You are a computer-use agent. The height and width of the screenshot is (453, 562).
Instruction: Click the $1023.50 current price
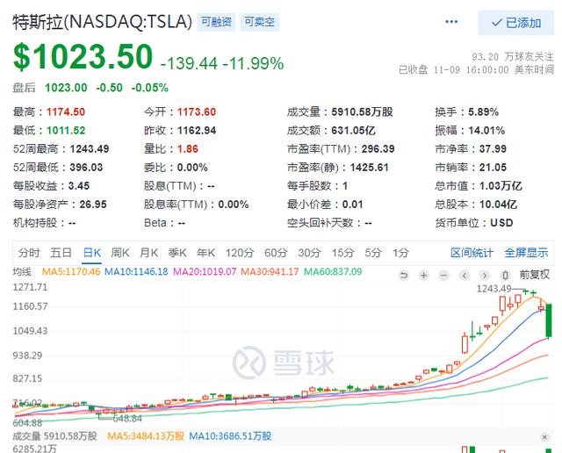tap(83, 56)
